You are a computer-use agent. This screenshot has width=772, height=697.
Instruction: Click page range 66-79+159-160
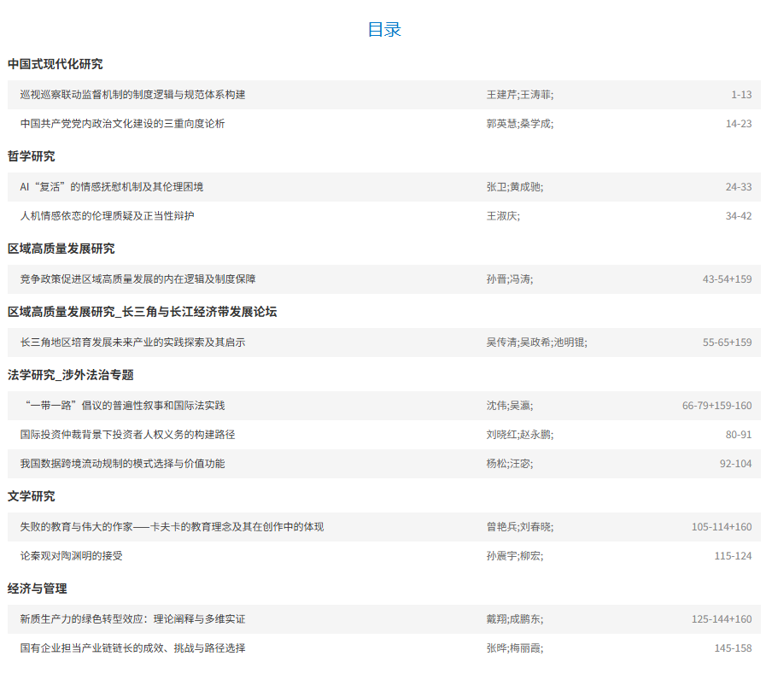(x=716, y=406)
